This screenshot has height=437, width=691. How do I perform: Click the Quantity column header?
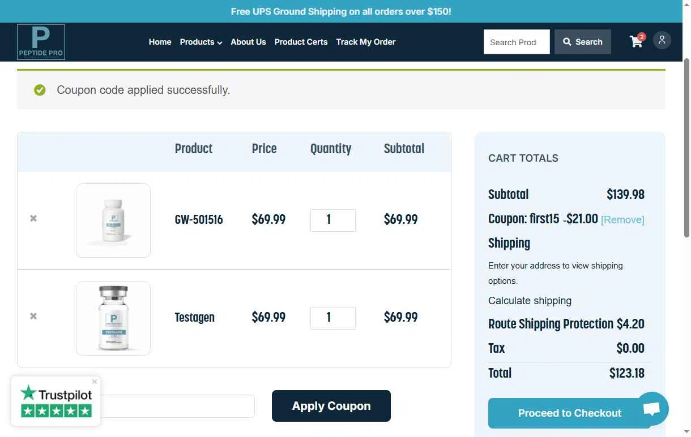tap(331, 149)
